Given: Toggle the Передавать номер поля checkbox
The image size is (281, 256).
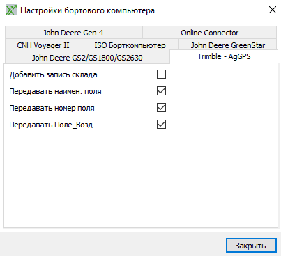Looking at the screenshot, I should pyautogui.click(x=161, y=108).
